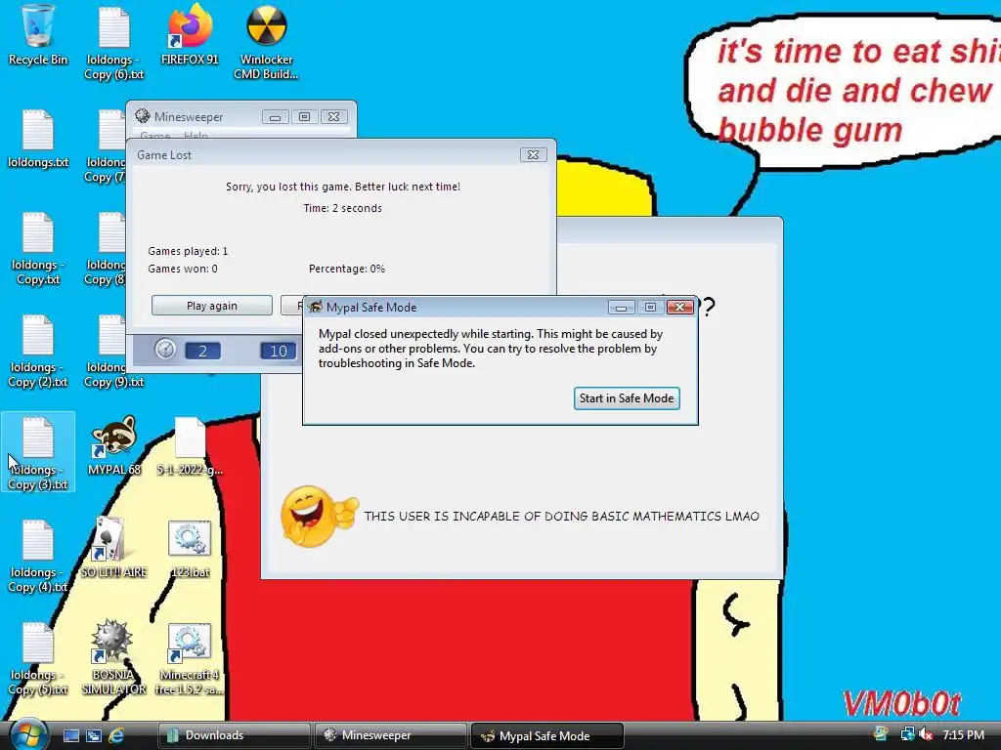
Task: Select loldongs - Copy (2).txt file icon
Action: tap(38, 352)
